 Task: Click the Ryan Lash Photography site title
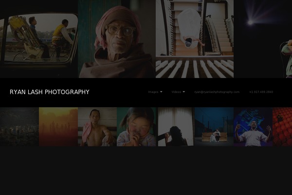(x=50, y=92)
